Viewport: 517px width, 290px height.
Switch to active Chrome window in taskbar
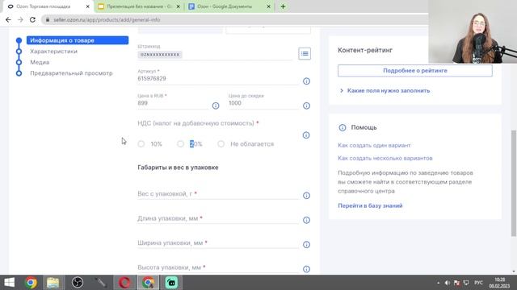pyautogui.click(x=148, y=283)
